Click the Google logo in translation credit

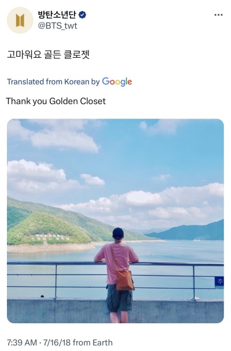coord(117,82)
